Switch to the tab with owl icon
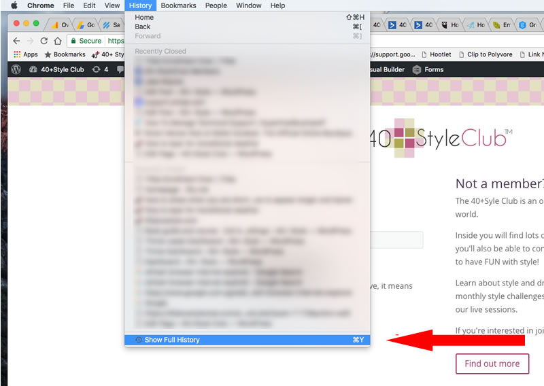Image resolution: width=544 pixels, height=386 pixels. [x=449, y=25]
